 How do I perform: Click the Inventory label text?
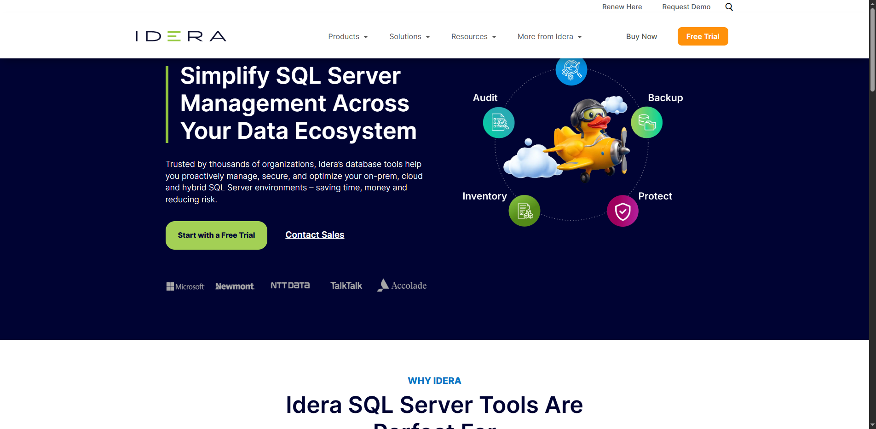(484, 196)
